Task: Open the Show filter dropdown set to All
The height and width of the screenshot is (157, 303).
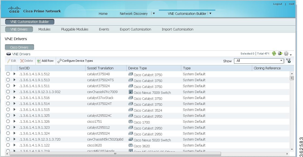Action: click(x=259, y=61)
